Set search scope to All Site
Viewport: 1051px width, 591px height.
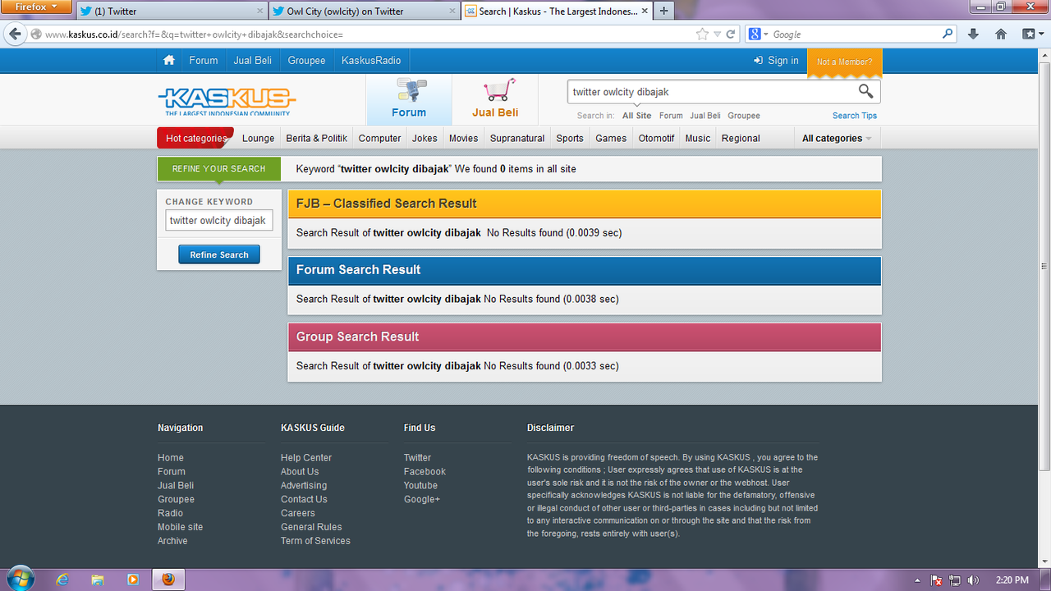[637, 116]
